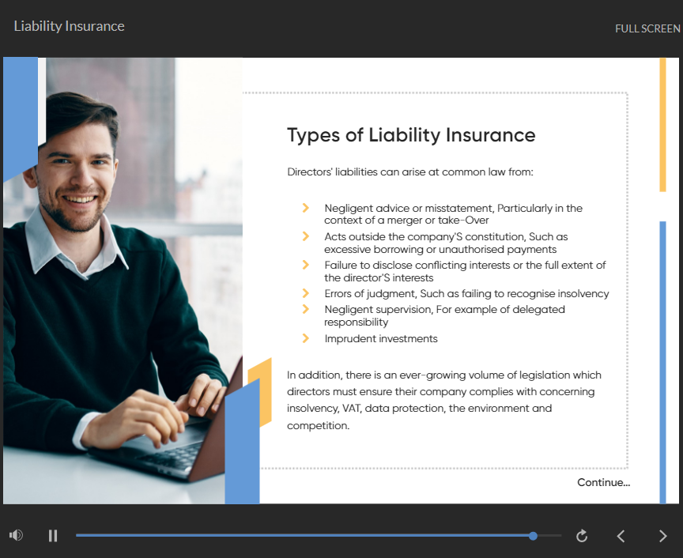
Task: Replay the slide with the circular arrow
Action: pos(582,536)
